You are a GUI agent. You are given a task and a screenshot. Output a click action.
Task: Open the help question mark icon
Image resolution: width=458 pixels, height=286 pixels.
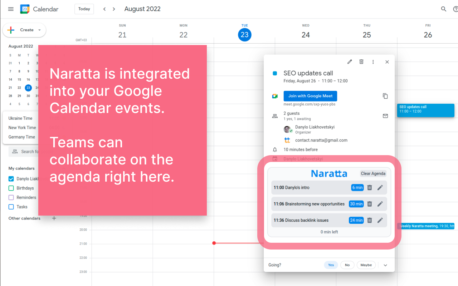455,9
